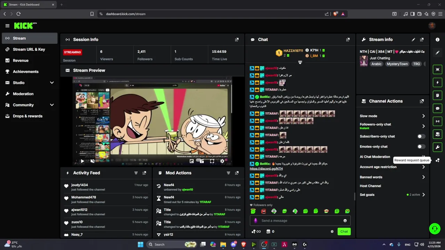Image resolution: width=445 pixels, height=250 pixels.
Task: Open the green support chat bubble
Action: 435,228
